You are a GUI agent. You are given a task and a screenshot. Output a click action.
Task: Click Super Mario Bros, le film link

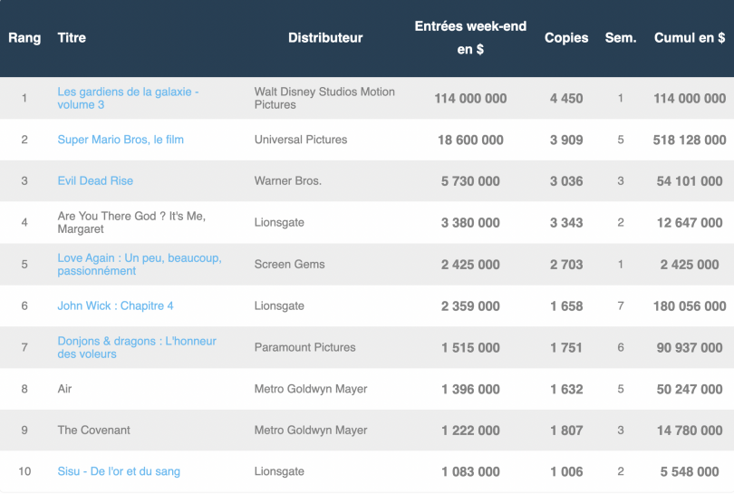tap(121, 140)
